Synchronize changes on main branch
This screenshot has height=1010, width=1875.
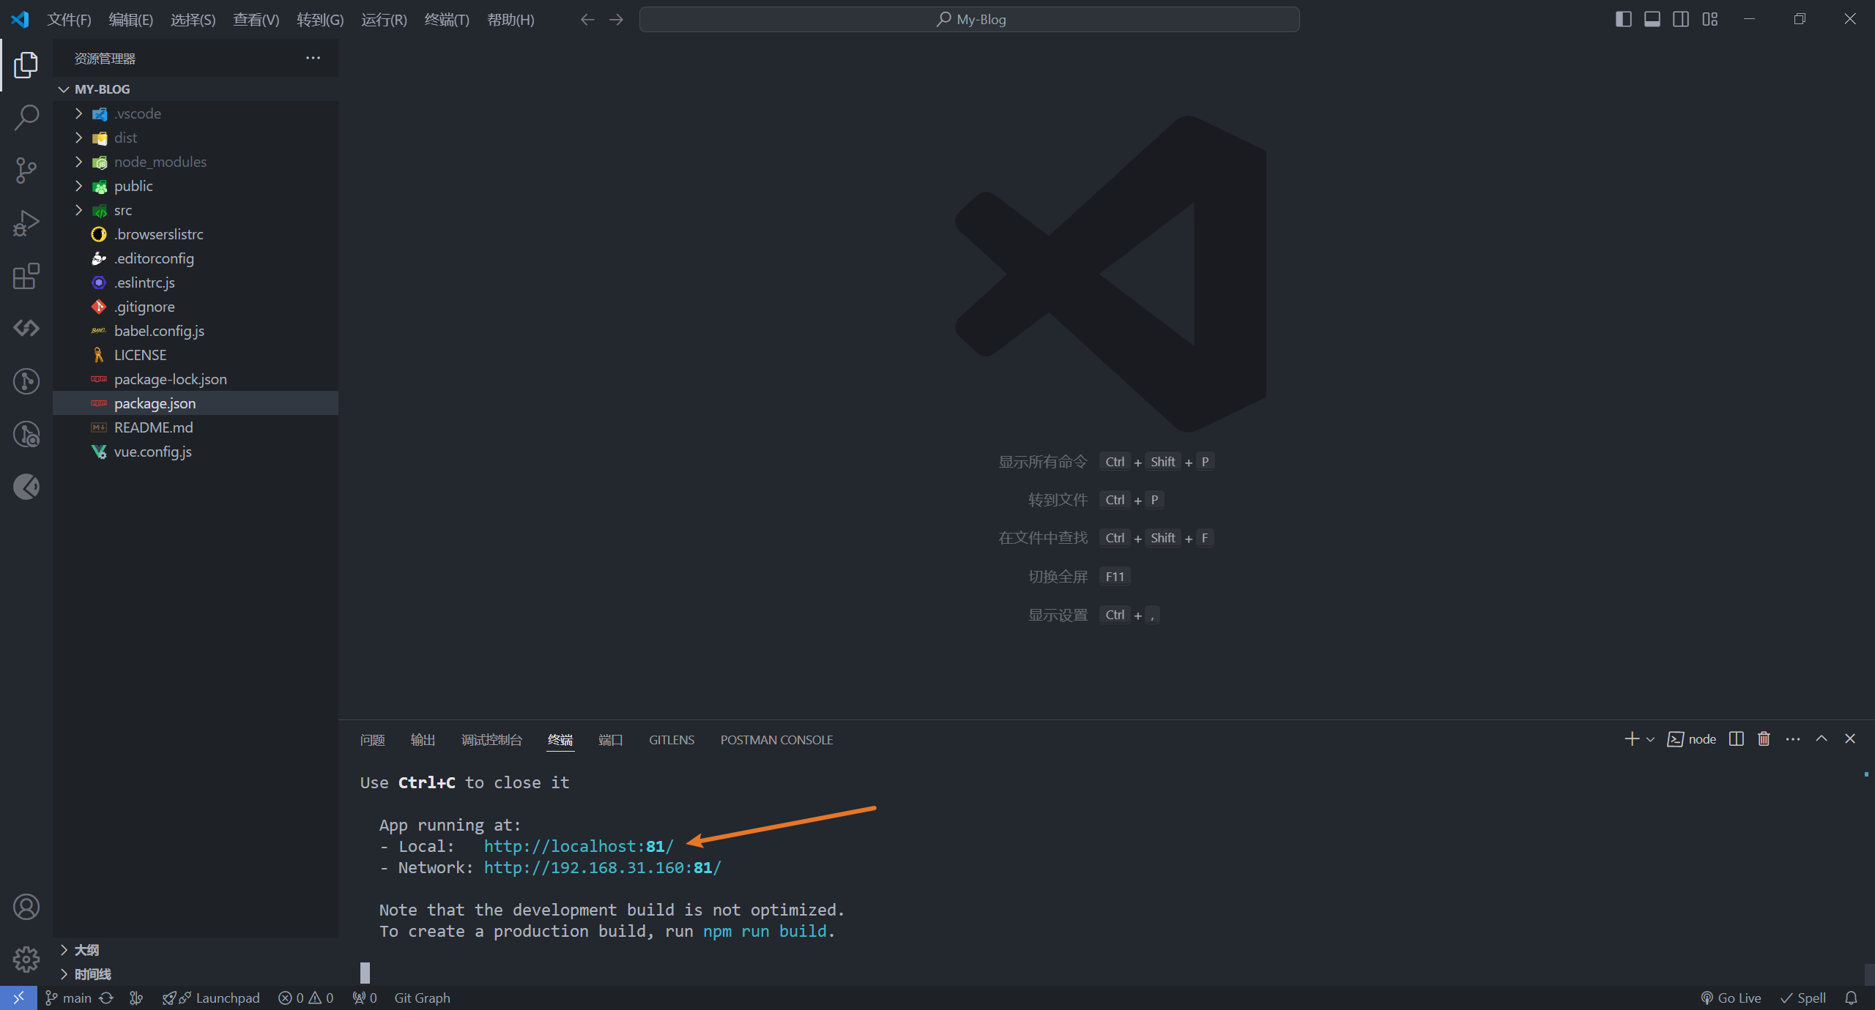(x=106, y=998)
